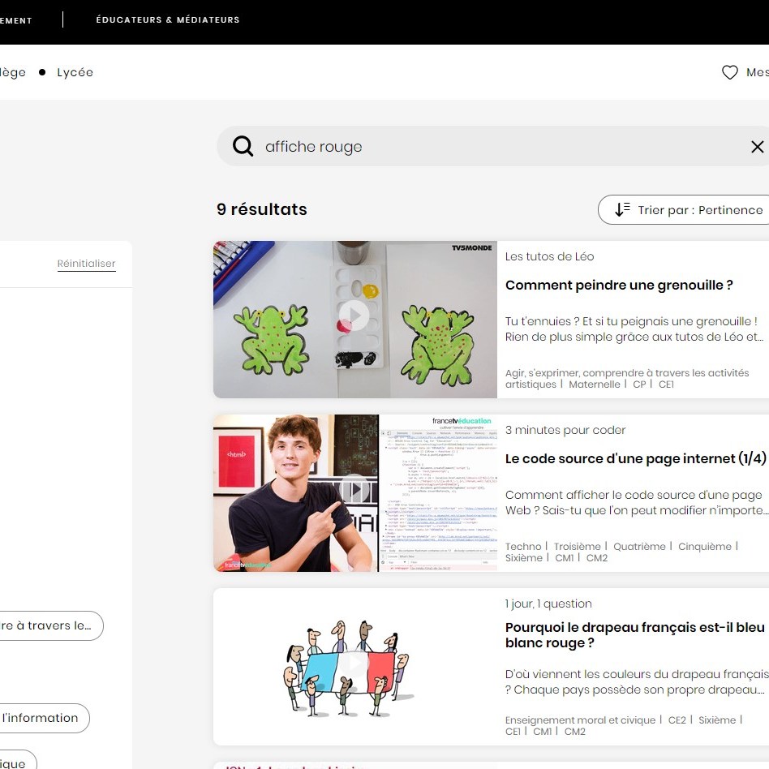The image size is (769, 769).
Task: Click the 'l'information' filter chip
Action: [x=45, y=718]
